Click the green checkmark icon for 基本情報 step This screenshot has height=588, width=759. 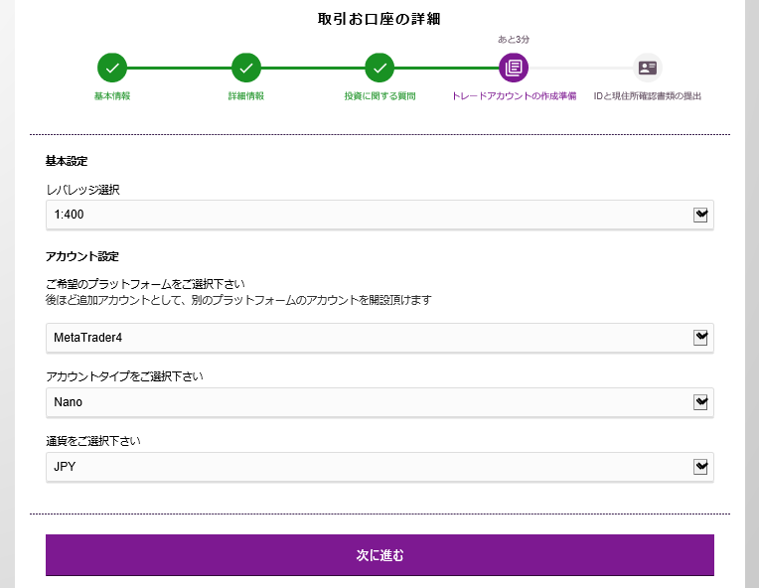112,68
